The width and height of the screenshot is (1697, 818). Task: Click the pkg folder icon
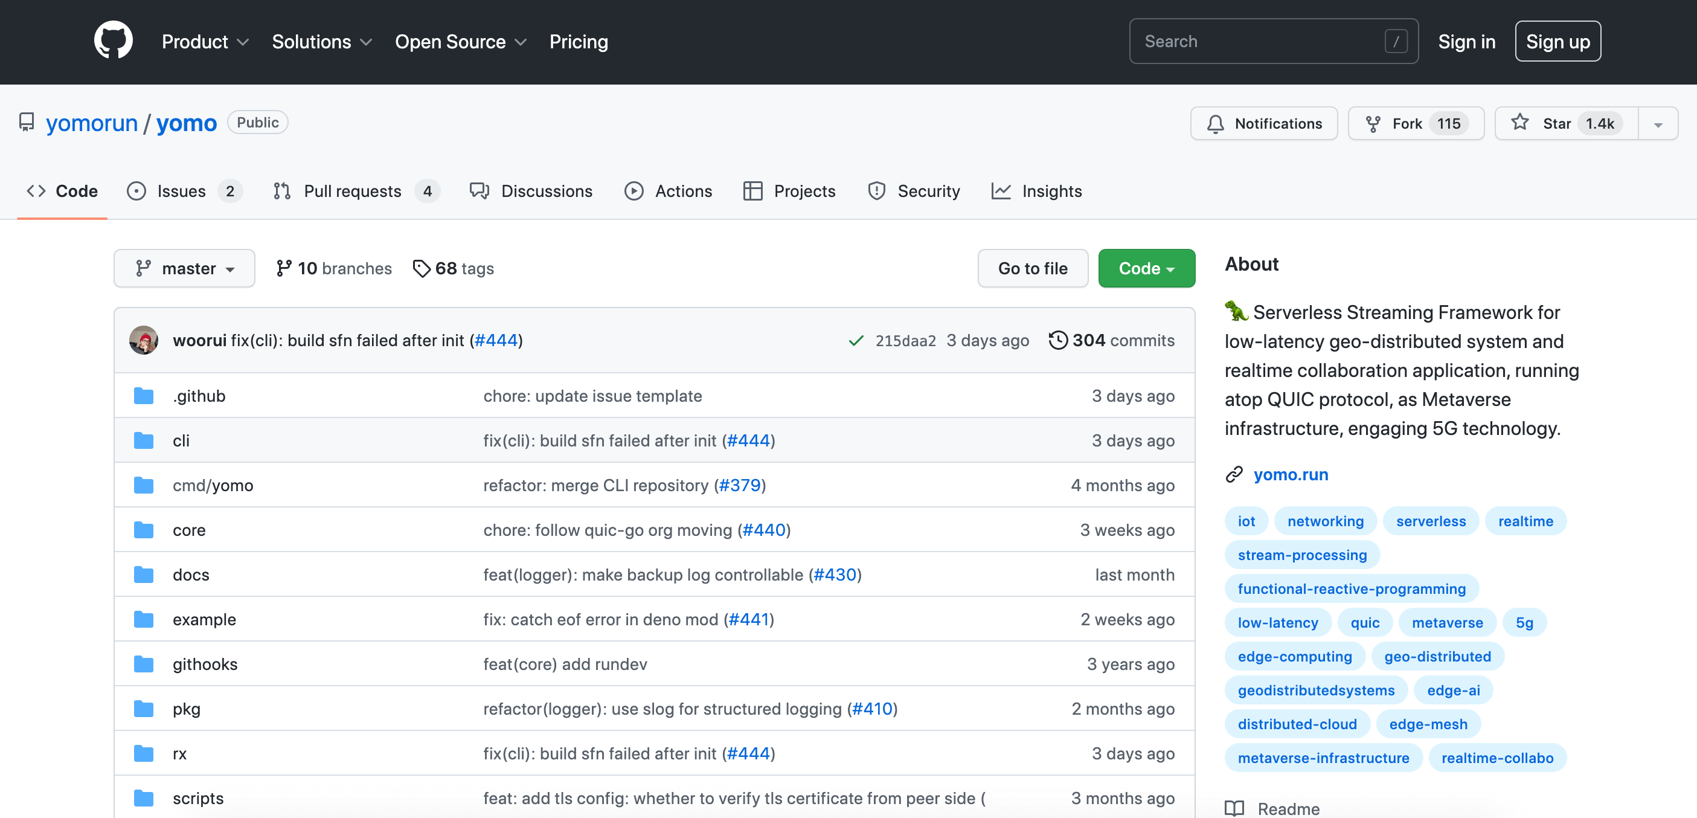point(144,709)
